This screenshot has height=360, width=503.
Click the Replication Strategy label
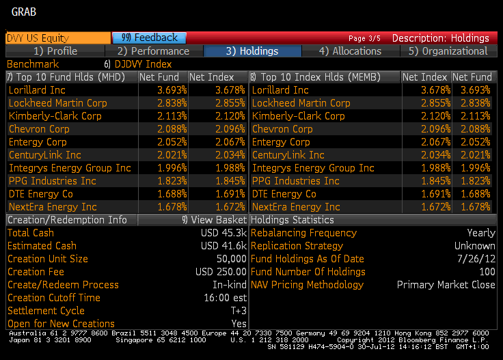pyautogui.click(x=297, y=246)
